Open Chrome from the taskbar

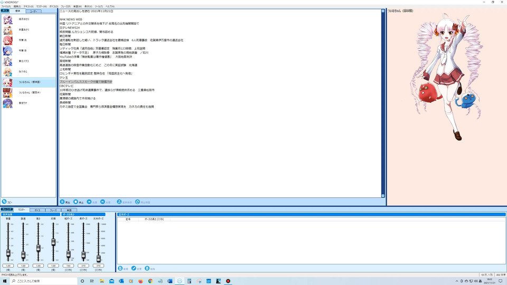[151, 281]
